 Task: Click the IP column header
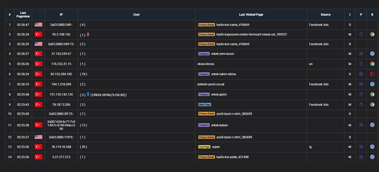61,14
